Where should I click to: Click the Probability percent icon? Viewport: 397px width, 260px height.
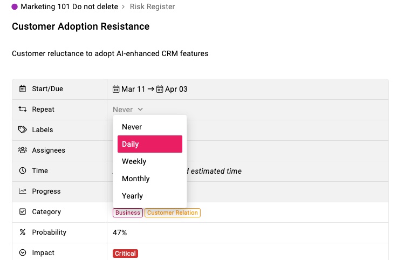(x=23, y=232)
